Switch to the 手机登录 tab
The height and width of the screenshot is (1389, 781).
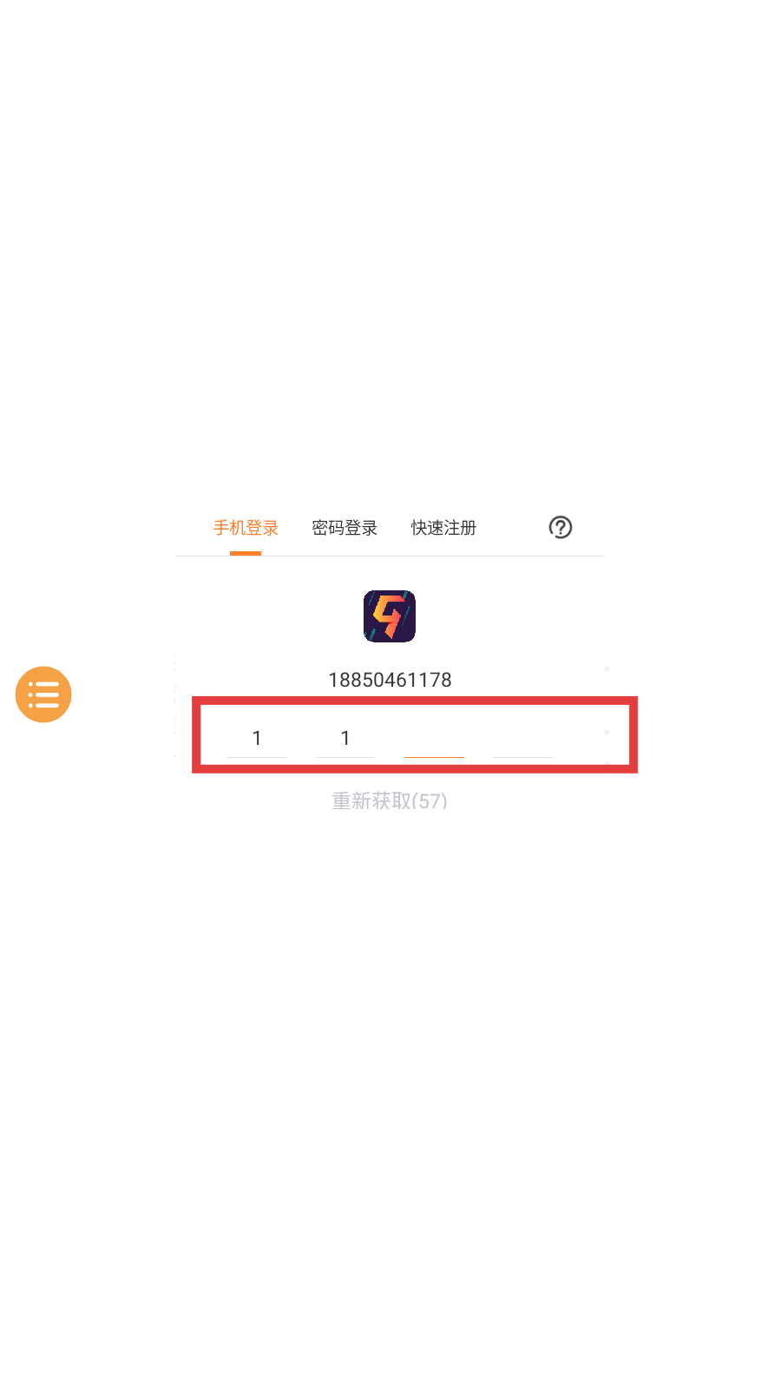246,528
